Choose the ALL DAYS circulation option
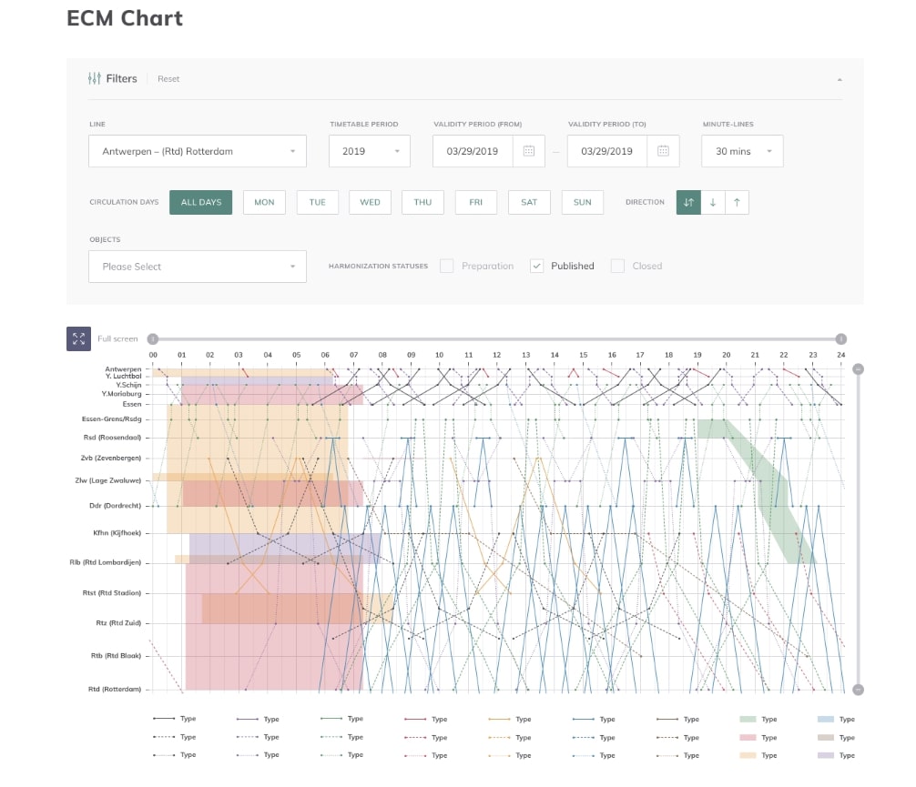Screen dimensions: 916x787 point(201,202)
